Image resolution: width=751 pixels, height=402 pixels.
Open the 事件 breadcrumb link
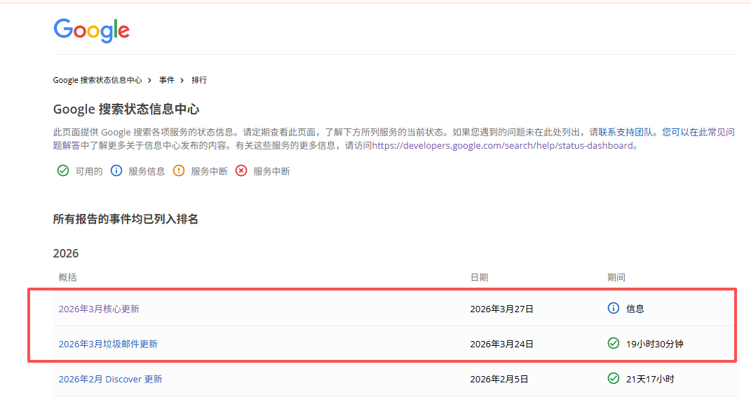167,80
